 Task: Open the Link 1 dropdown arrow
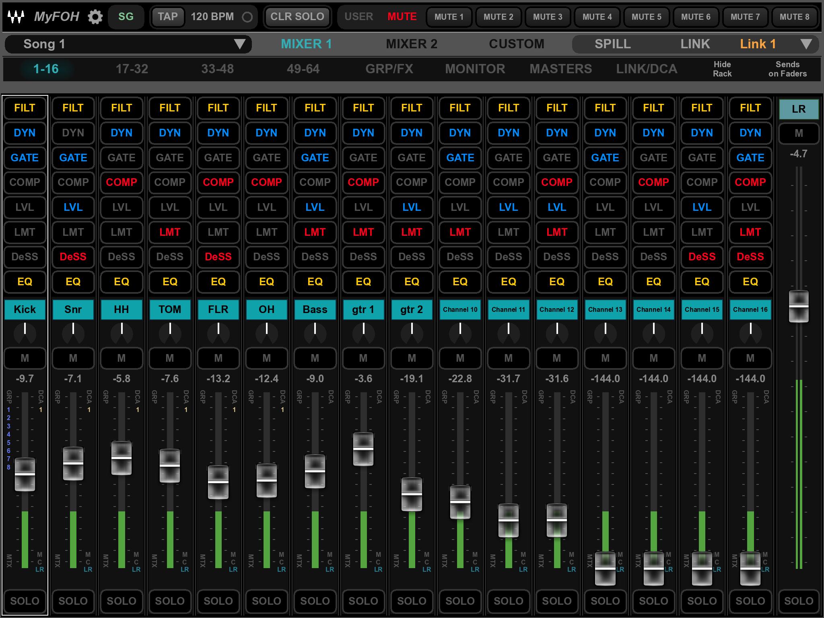pos(806,44)
